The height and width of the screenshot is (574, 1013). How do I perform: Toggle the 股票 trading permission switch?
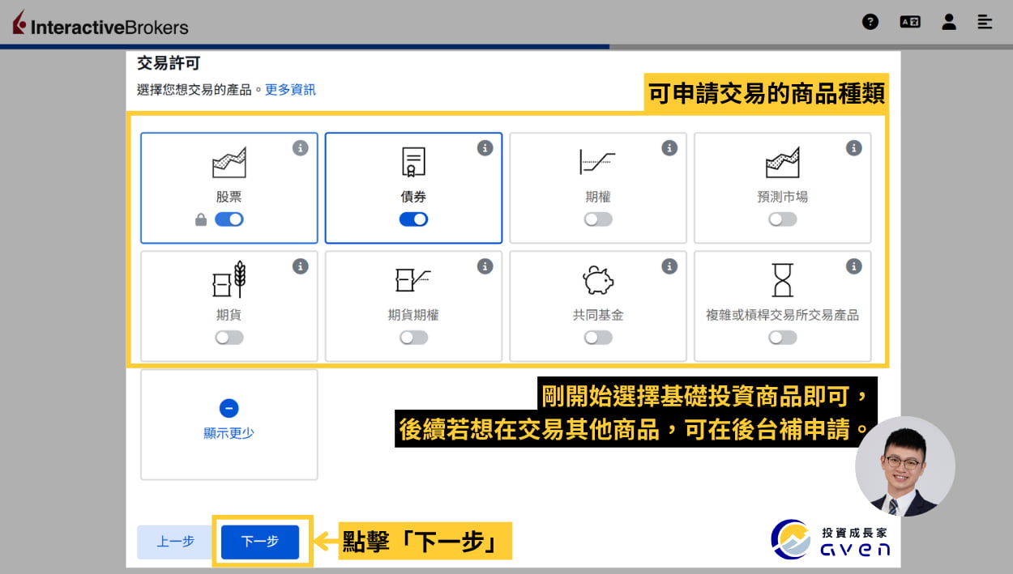tap(229, 219)
